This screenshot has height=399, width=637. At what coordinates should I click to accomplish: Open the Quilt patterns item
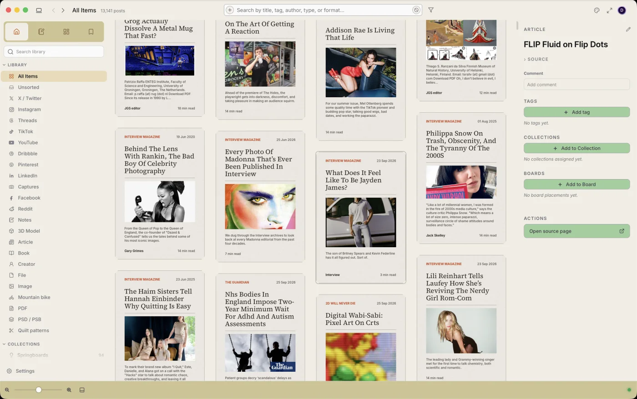[x=54, y=330]
